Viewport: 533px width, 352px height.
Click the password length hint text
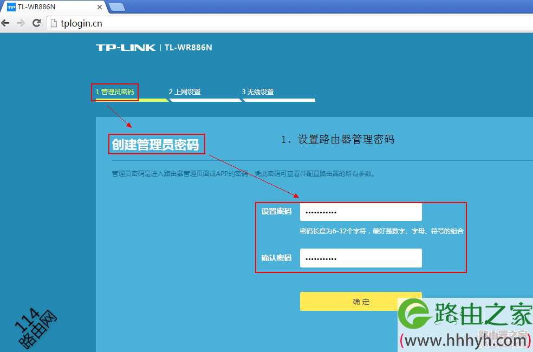[x=381, y=231]
